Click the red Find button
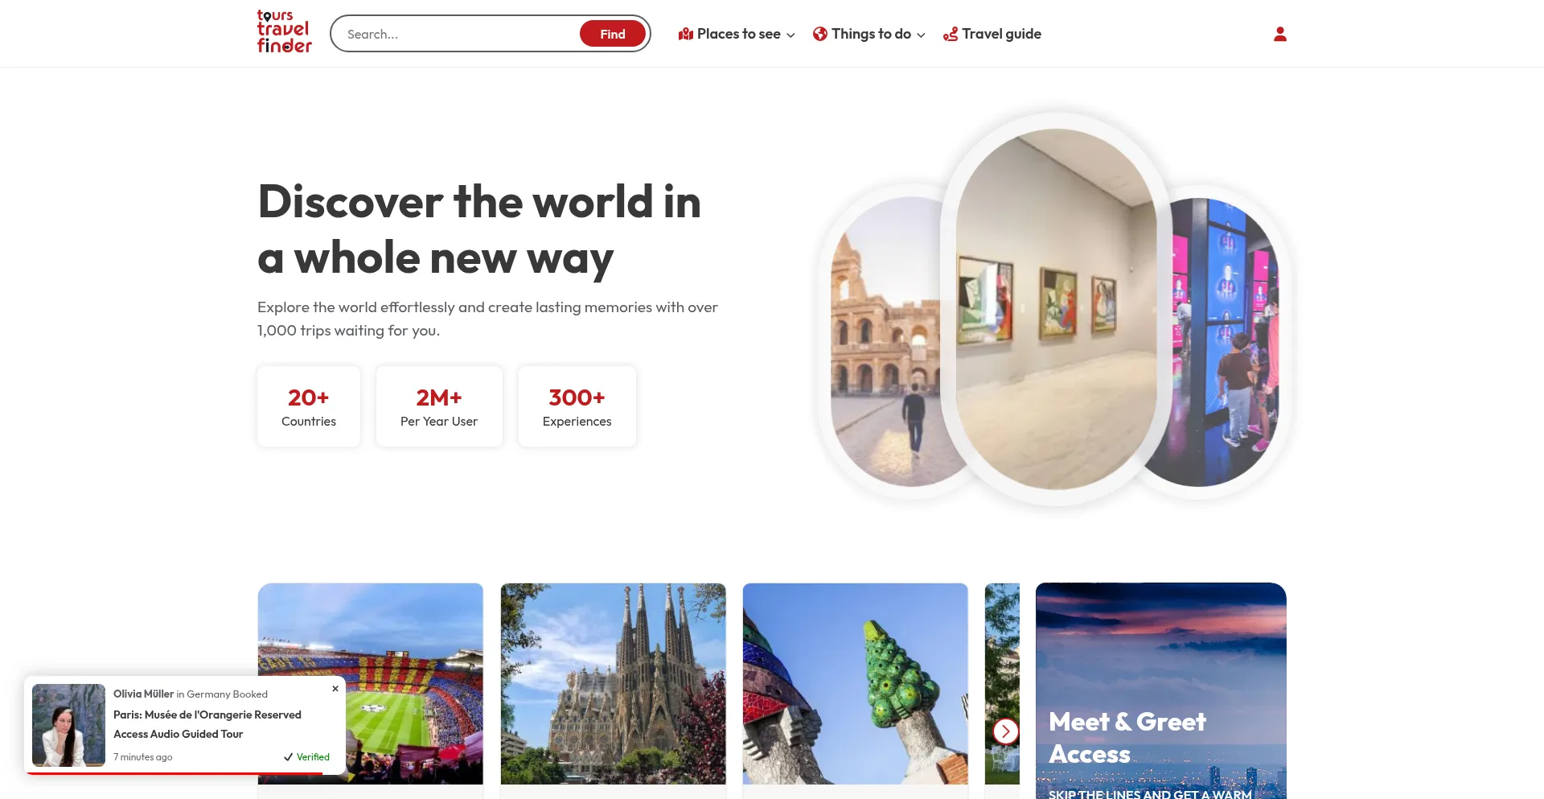This screenshot has height=799, width=1544. click(613, 34)
